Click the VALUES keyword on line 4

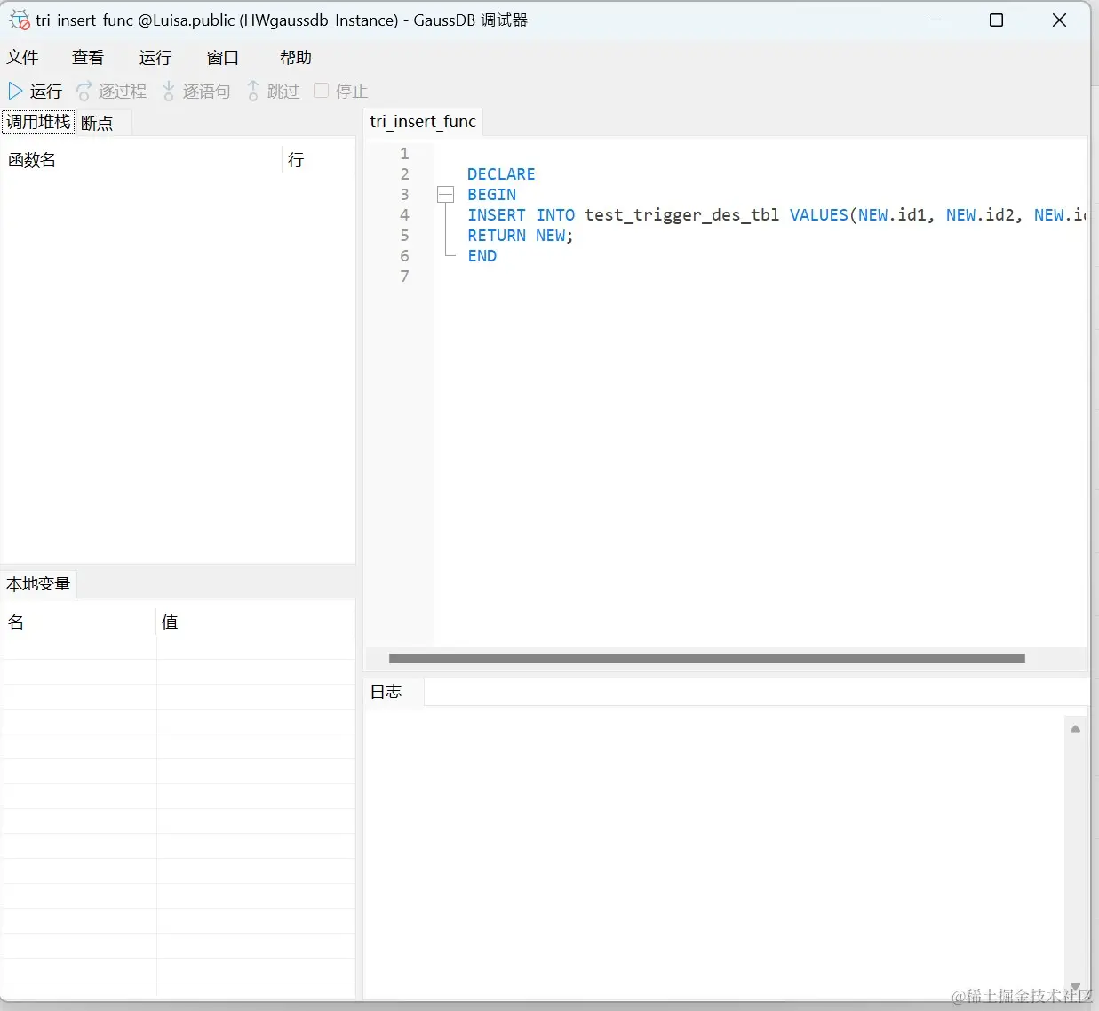pyautogui.click(x=819, y=215)
